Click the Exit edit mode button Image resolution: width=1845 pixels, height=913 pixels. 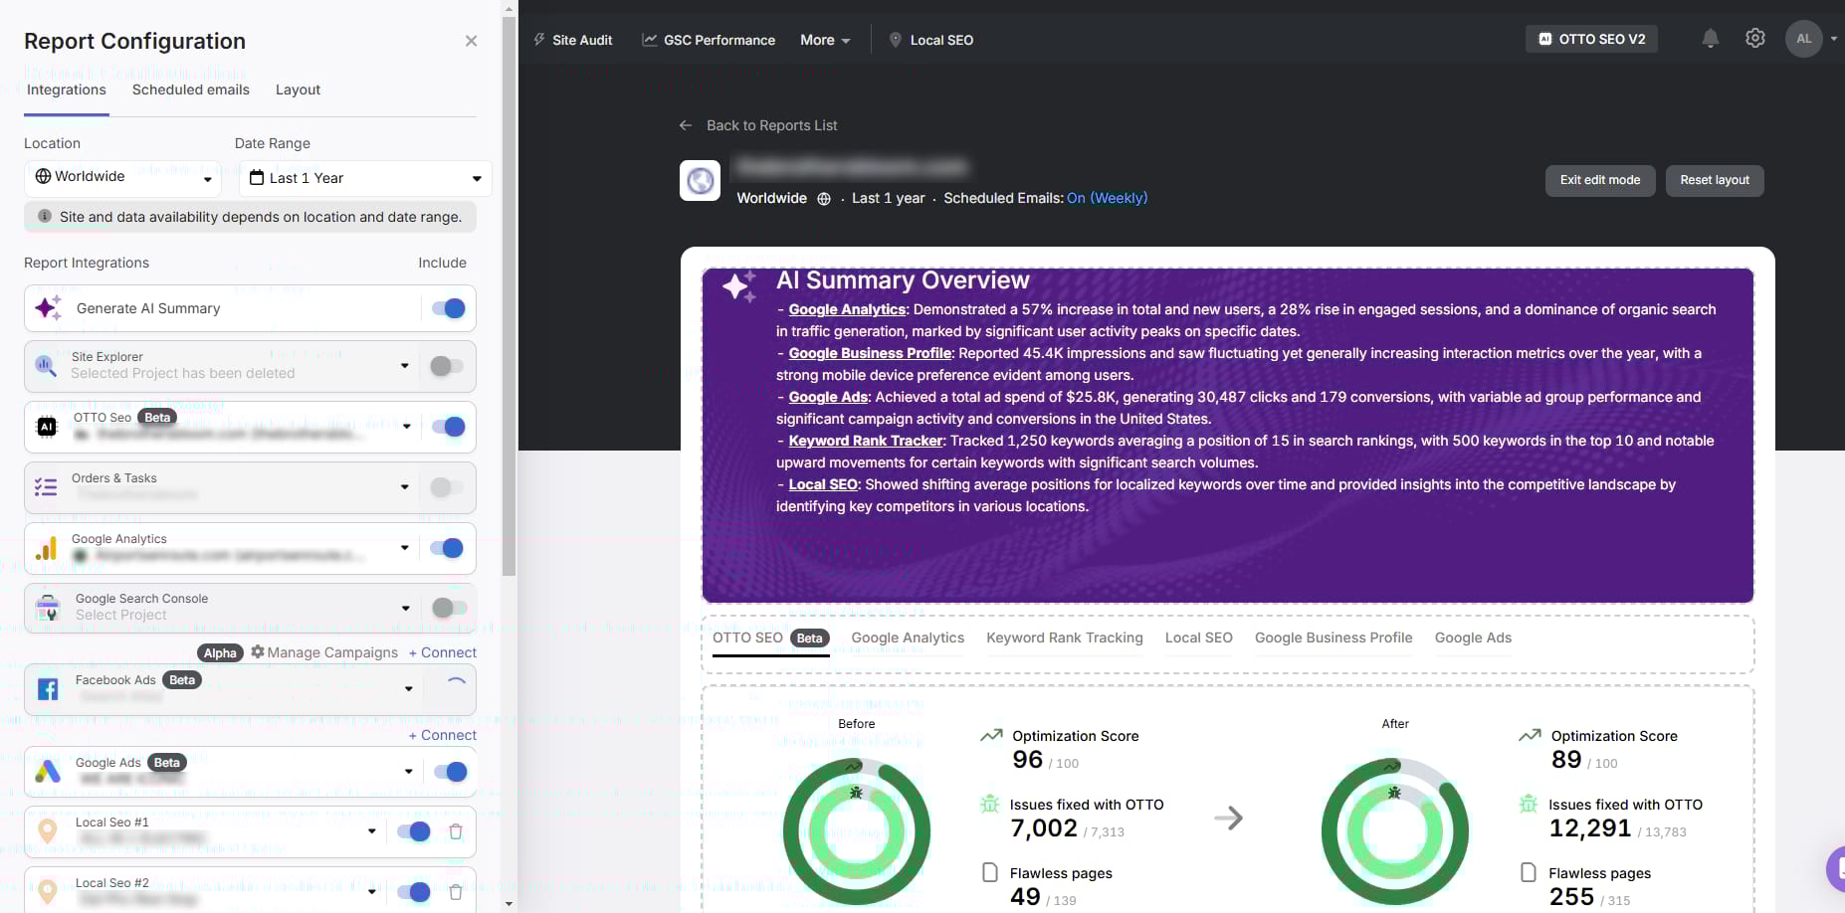(x=1599, y=180)
